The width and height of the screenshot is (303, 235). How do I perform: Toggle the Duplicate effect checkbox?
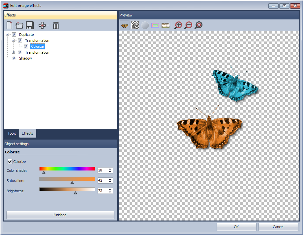coord(14,34)
